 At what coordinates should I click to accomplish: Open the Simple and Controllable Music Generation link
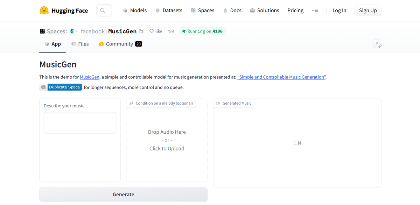[282, 77]
